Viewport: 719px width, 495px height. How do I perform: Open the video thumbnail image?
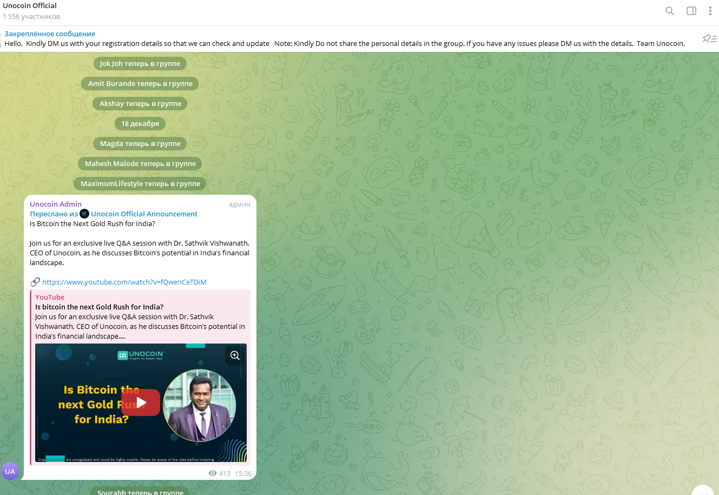pos(141,403)
